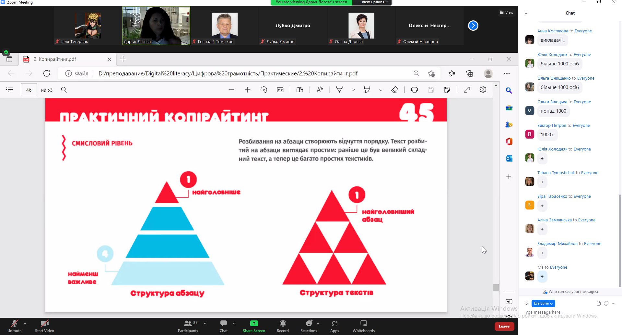622x335 pixels.
Task: Add page to favorites star icon
Action: click(x=431, y=73)
